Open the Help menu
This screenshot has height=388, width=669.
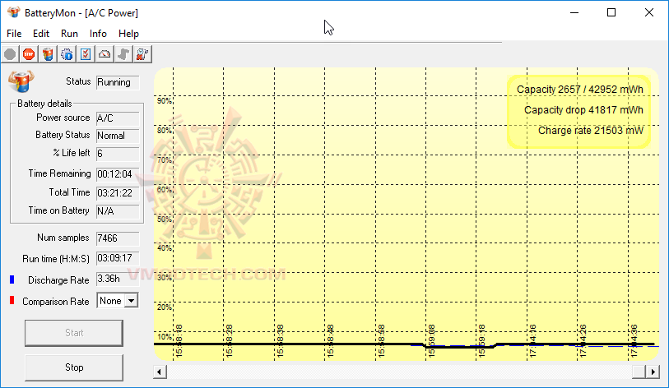(128, 34)
